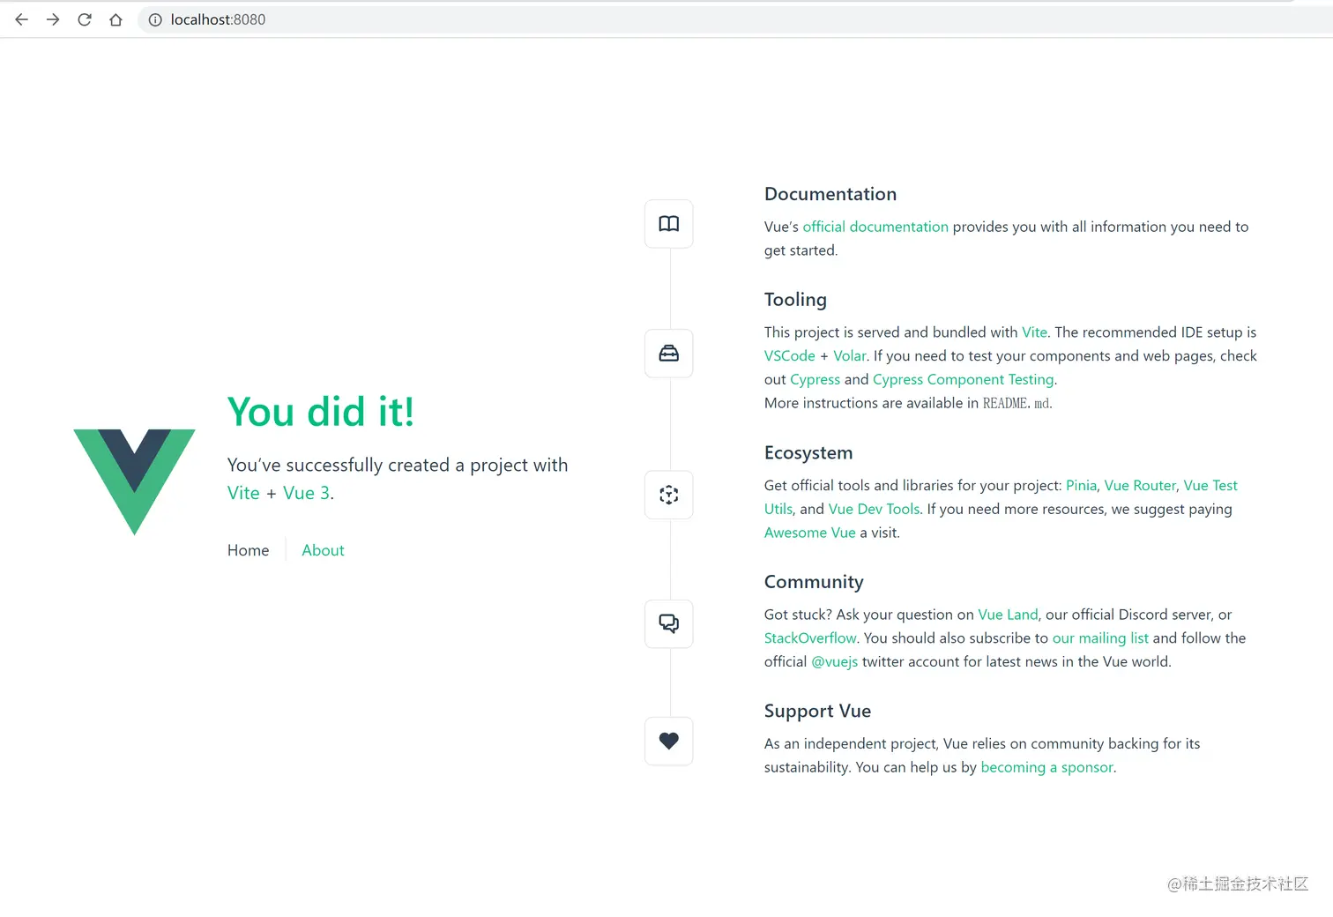Viewport: 1333px width, 917px height.
Task: Open the Pinia link
Action: tap(1081, 486)
